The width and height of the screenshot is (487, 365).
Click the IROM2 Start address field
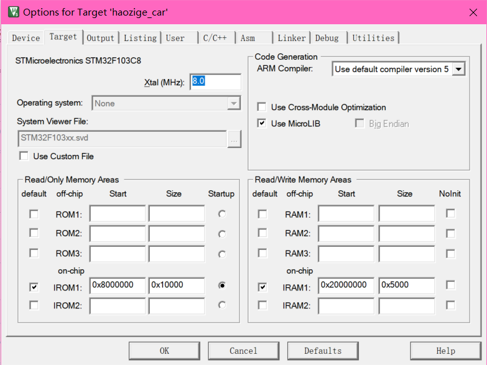point(118,306)
